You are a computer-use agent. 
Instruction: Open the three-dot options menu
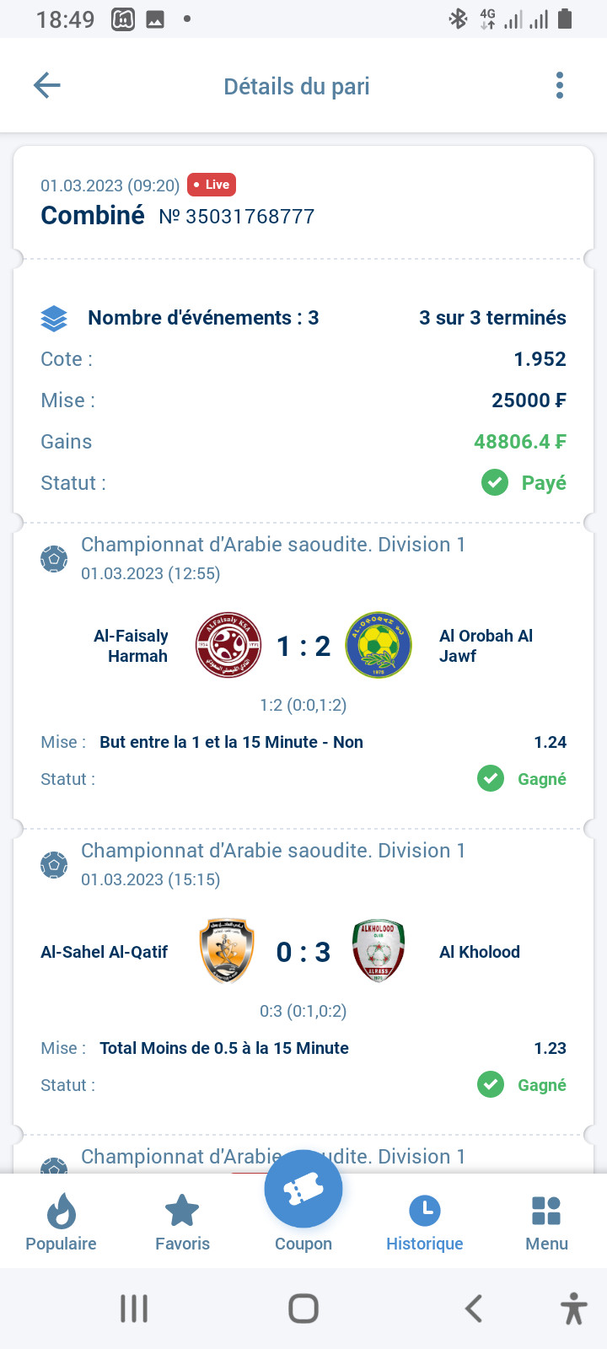pyautogui.click(x=560, y=85)
